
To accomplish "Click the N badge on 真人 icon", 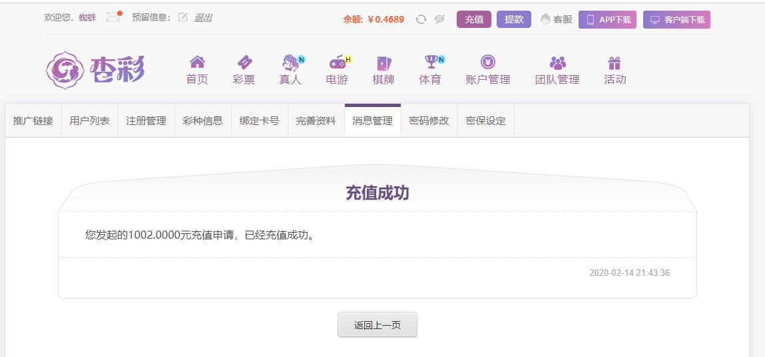I will [x=301, y=59].
